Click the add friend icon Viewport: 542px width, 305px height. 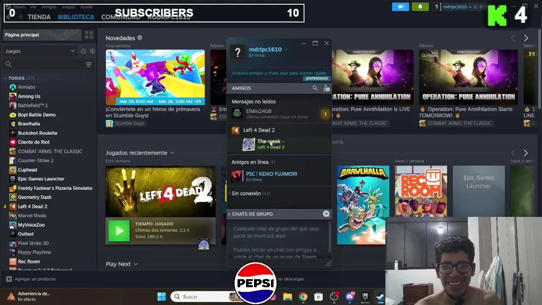click(326, 88)
